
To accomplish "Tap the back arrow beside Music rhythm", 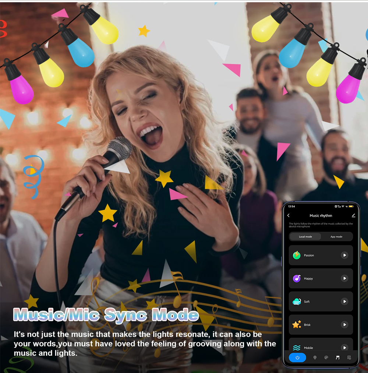I will pyautogui.click(x=289, y=215).
